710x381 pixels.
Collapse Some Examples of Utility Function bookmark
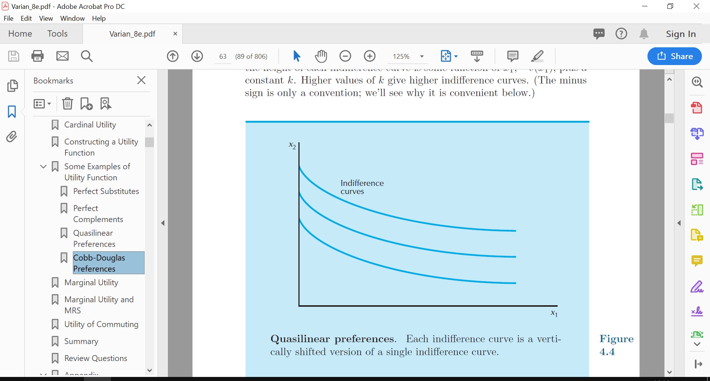pyautogui.click(x=43, y=167)
